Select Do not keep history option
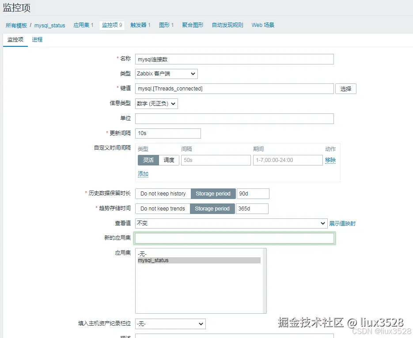 pyautogui.click(x=163, y=194)
